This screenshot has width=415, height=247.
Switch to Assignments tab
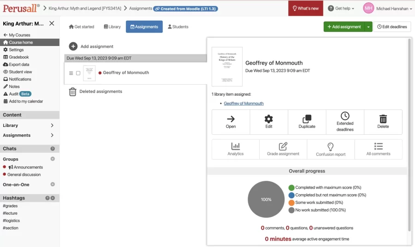tap(144, 27)
